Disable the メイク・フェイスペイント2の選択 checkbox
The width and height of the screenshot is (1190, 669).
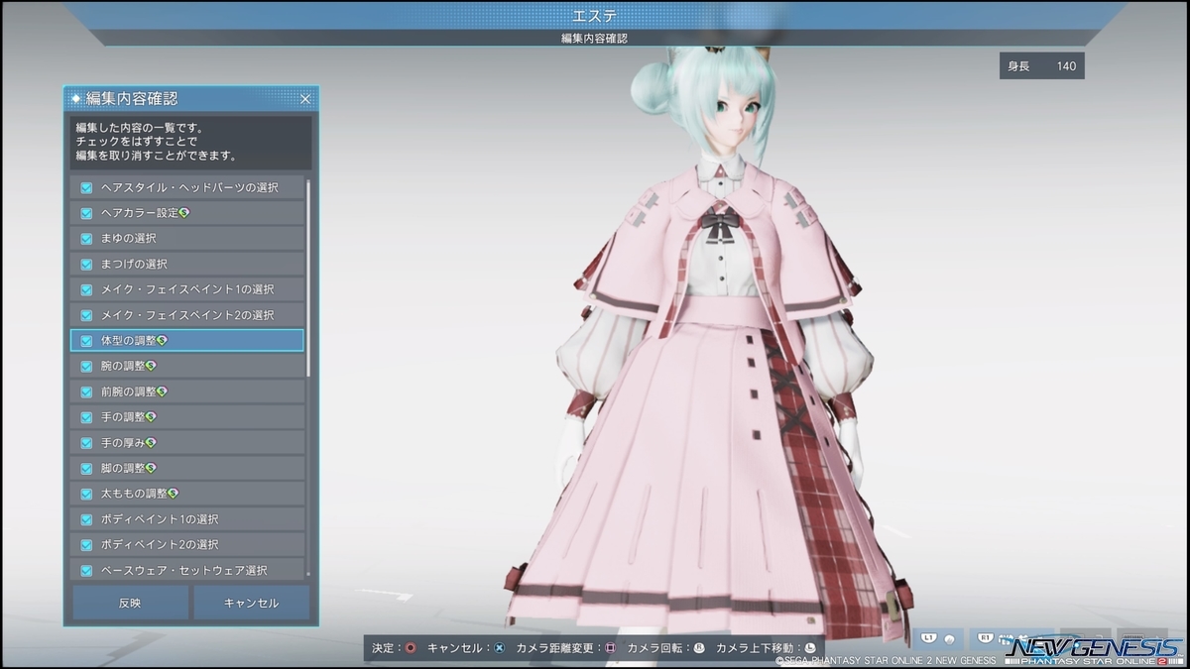tap(86, 315)
